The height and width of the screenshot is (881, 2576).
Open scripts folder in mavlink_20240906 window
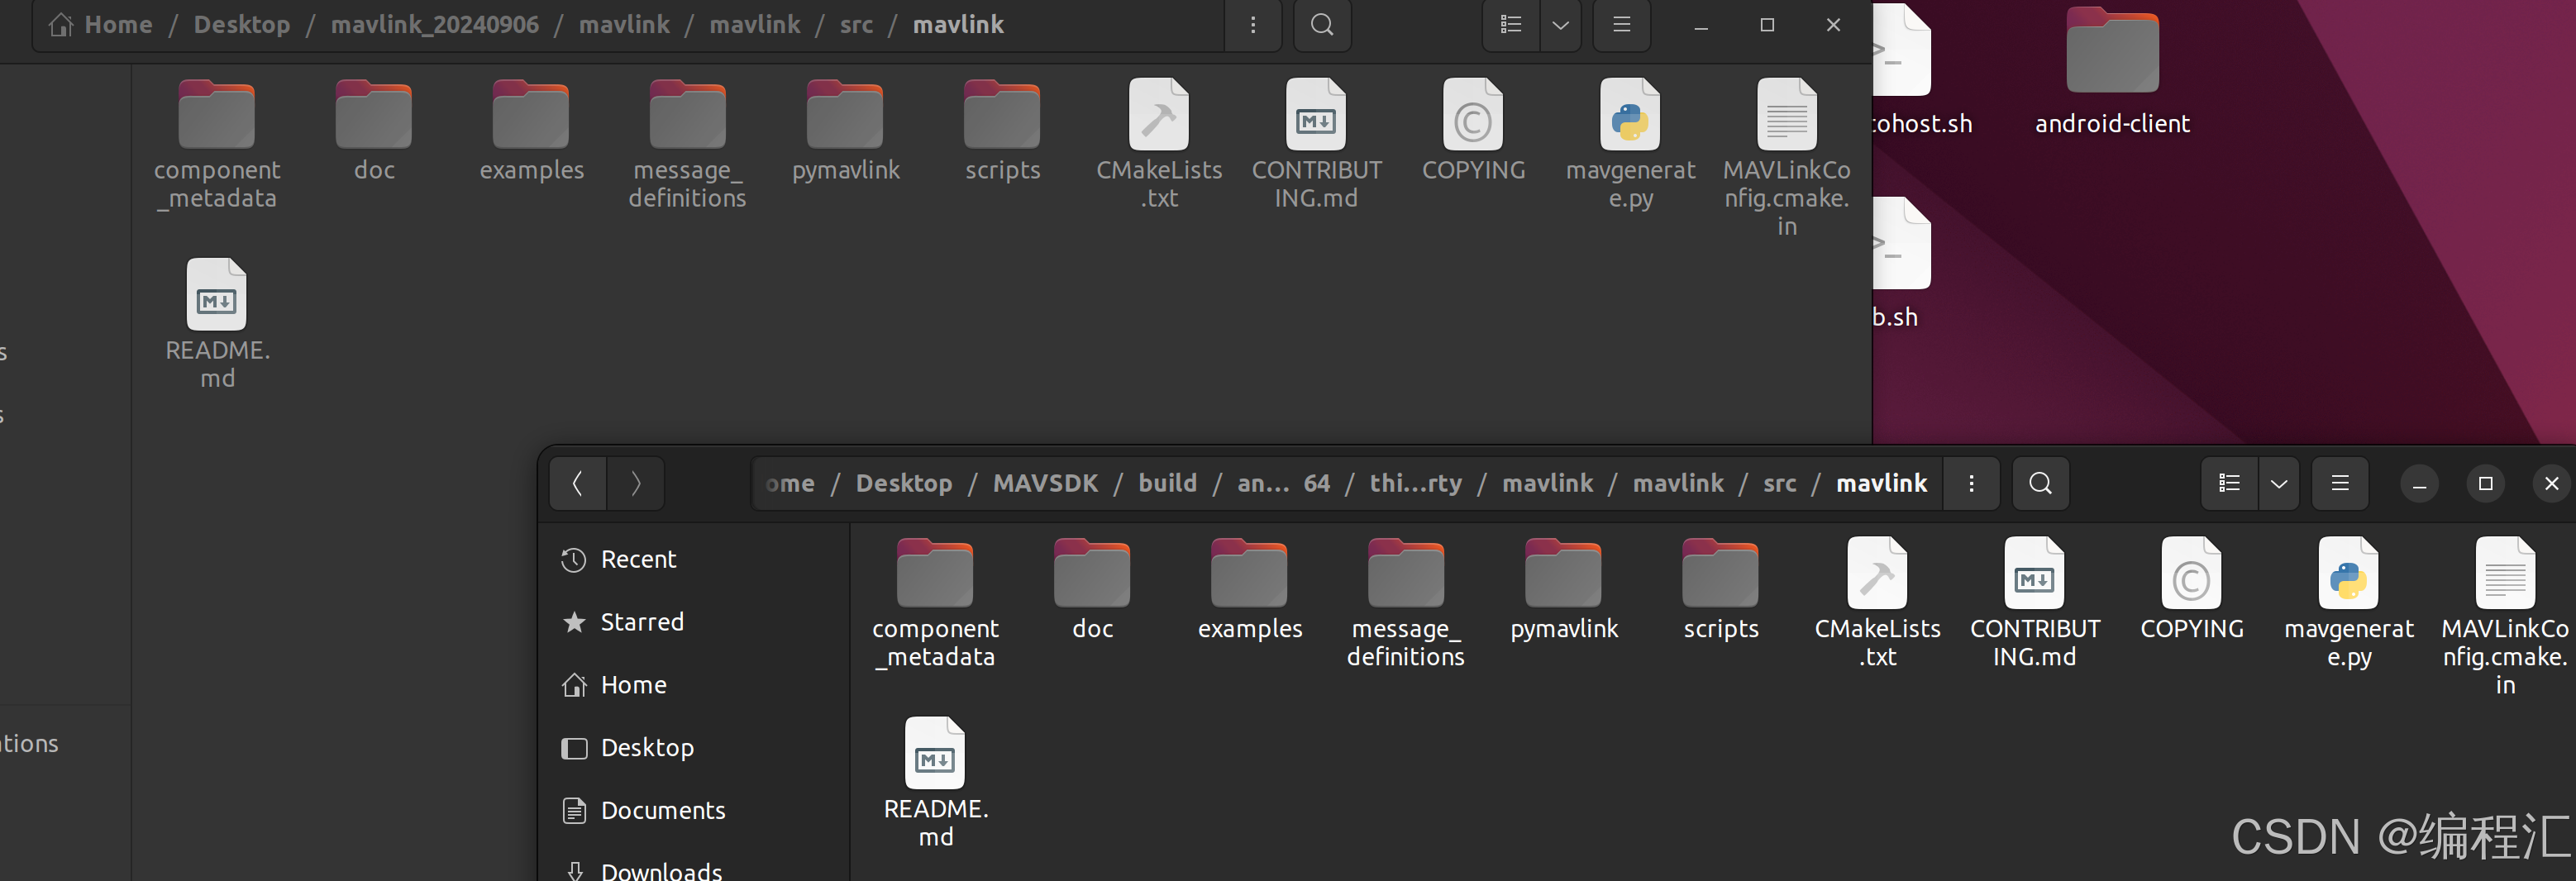click(x=1002, y=130)
